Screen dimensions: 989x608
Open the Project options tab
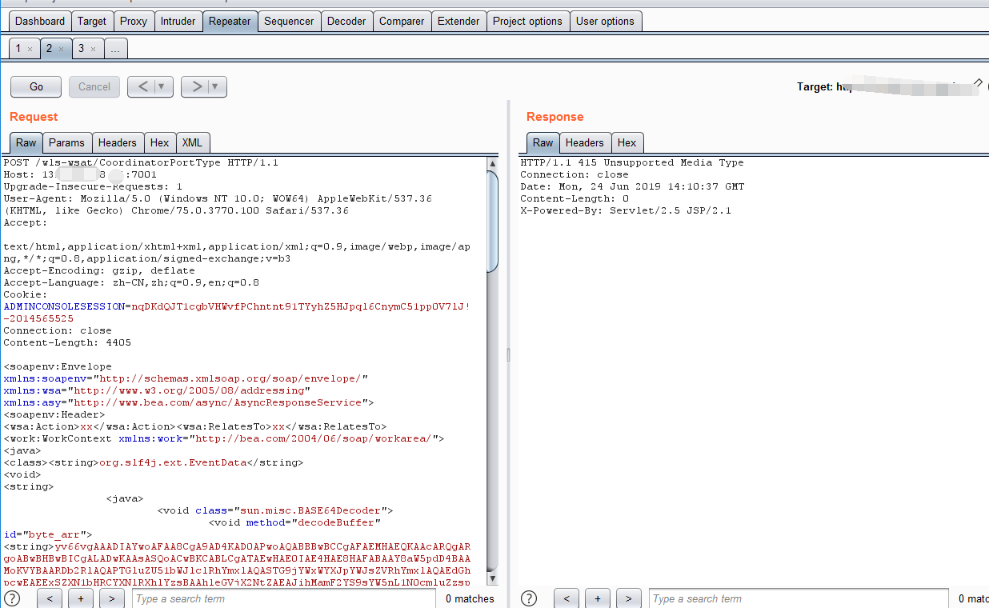[x=527, y=22]
